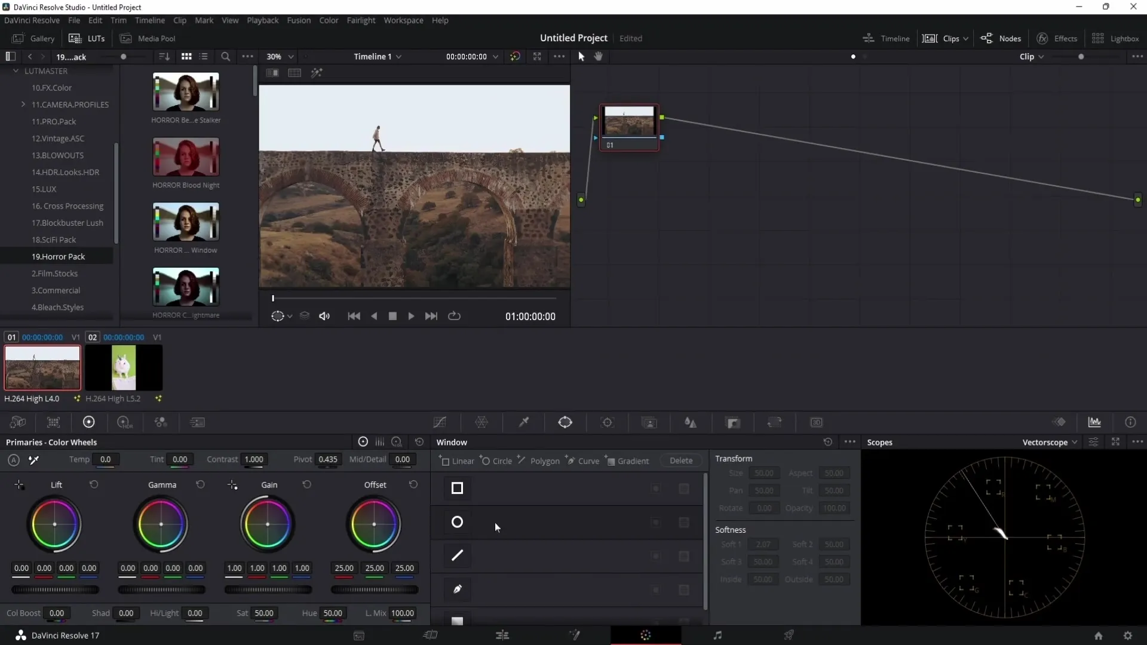Select the Linear gradient window tool
The width and height of the screenshot is (1147, 645).
click(458, 460)
